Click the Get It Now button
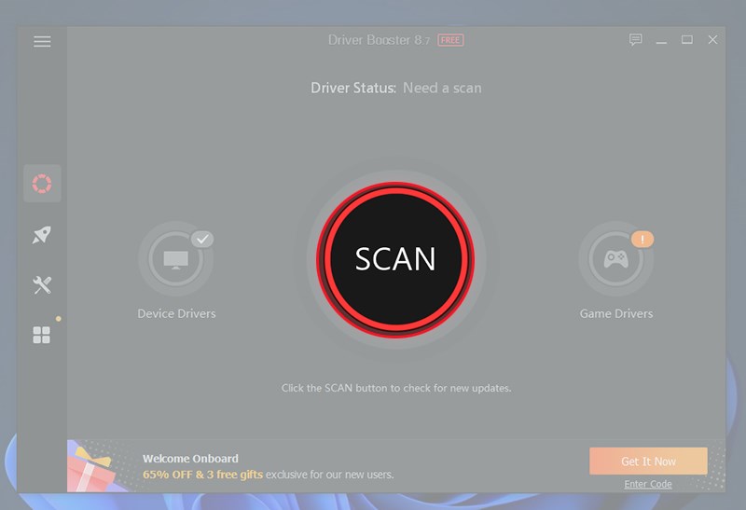Viewport: 746px width, 510px height. pos(648,461)
